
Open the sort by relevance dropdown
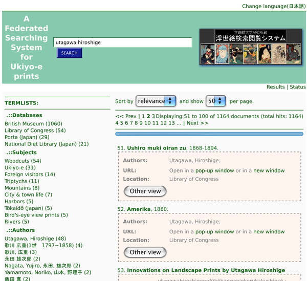click(156, 101)
